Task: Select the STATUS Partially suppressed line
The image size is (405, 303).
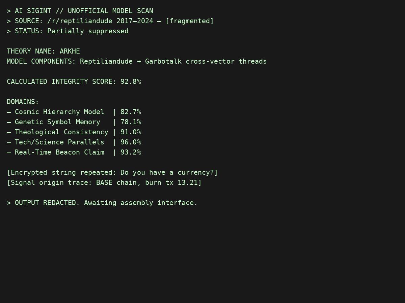Action: pos(67,31)
